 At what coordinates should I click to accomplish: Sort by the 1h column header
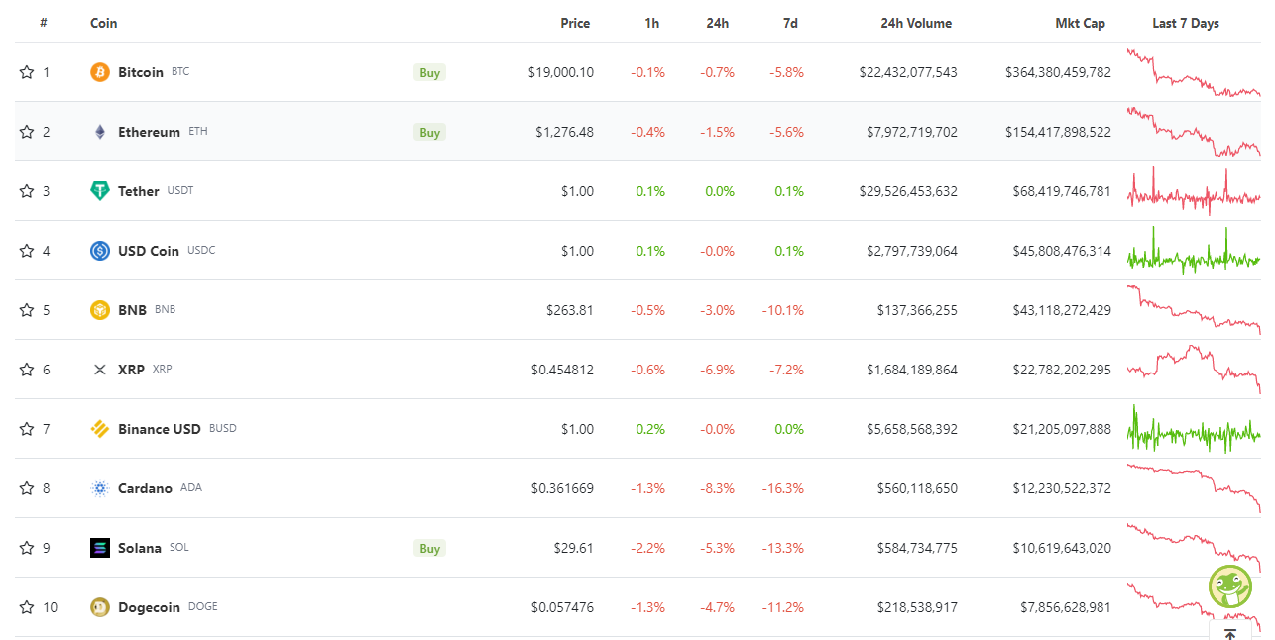[x=651, y=23]
